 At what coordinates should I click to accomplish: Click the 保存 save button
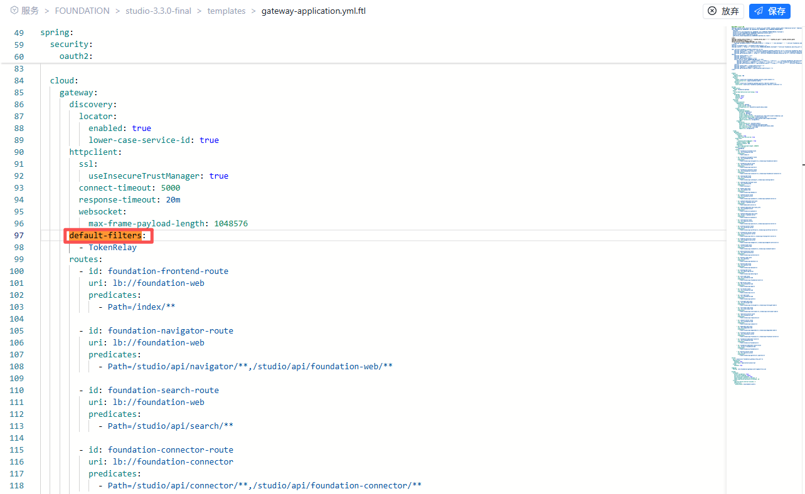770,11
